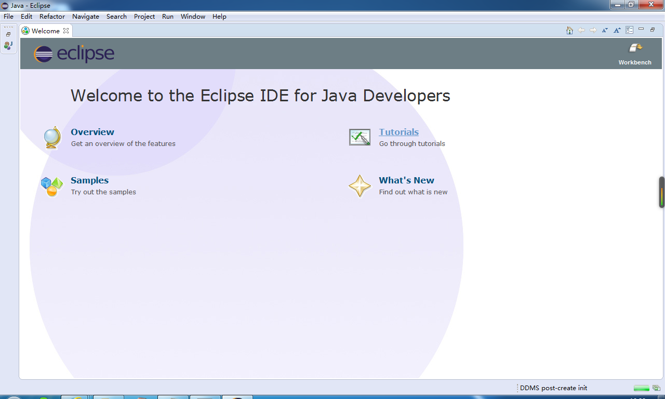Open the Refactor menu
Screen dimensions: 665x399
click(52, 16)
